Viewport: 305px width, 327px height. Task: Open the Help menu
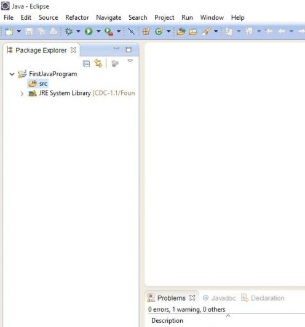pos(237,17)
